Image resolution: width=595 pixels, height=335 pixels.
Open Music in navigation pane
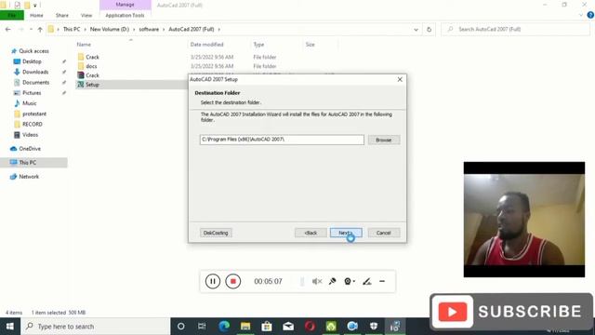(29, 103)
